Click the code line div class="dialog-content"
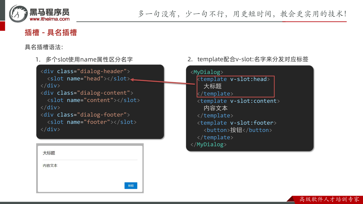The height and width of the screenshot is (204, 363). (x=87, y=93)
